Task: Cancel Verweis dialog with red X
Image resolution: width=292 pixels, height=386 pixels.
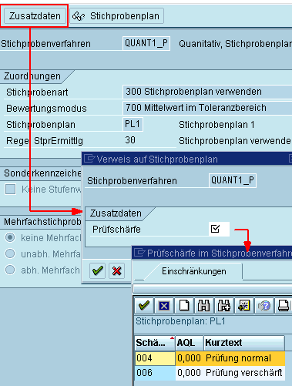Action: [117, 270]
